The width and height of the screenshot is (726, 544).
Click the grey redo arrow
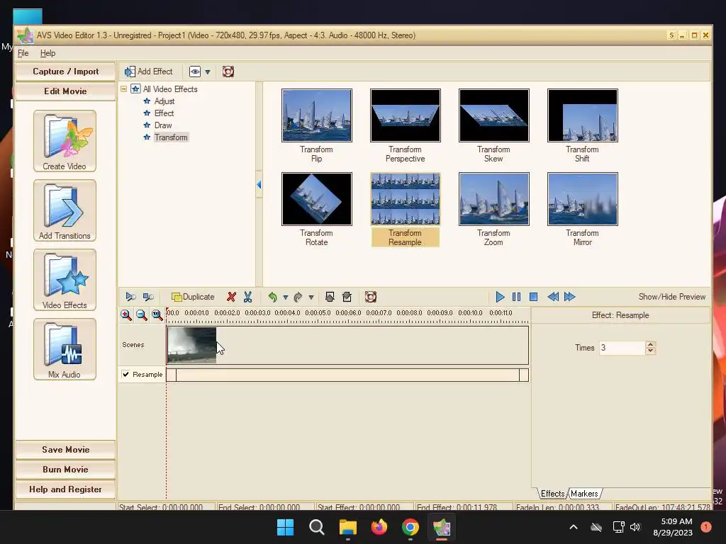coord(298,297)
